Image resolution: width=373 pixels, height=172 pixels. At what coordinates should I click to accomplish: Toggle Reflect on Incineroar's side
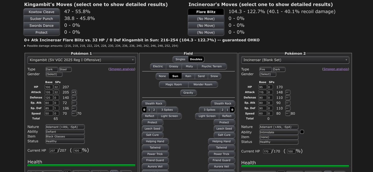click(x=227, y=116)
